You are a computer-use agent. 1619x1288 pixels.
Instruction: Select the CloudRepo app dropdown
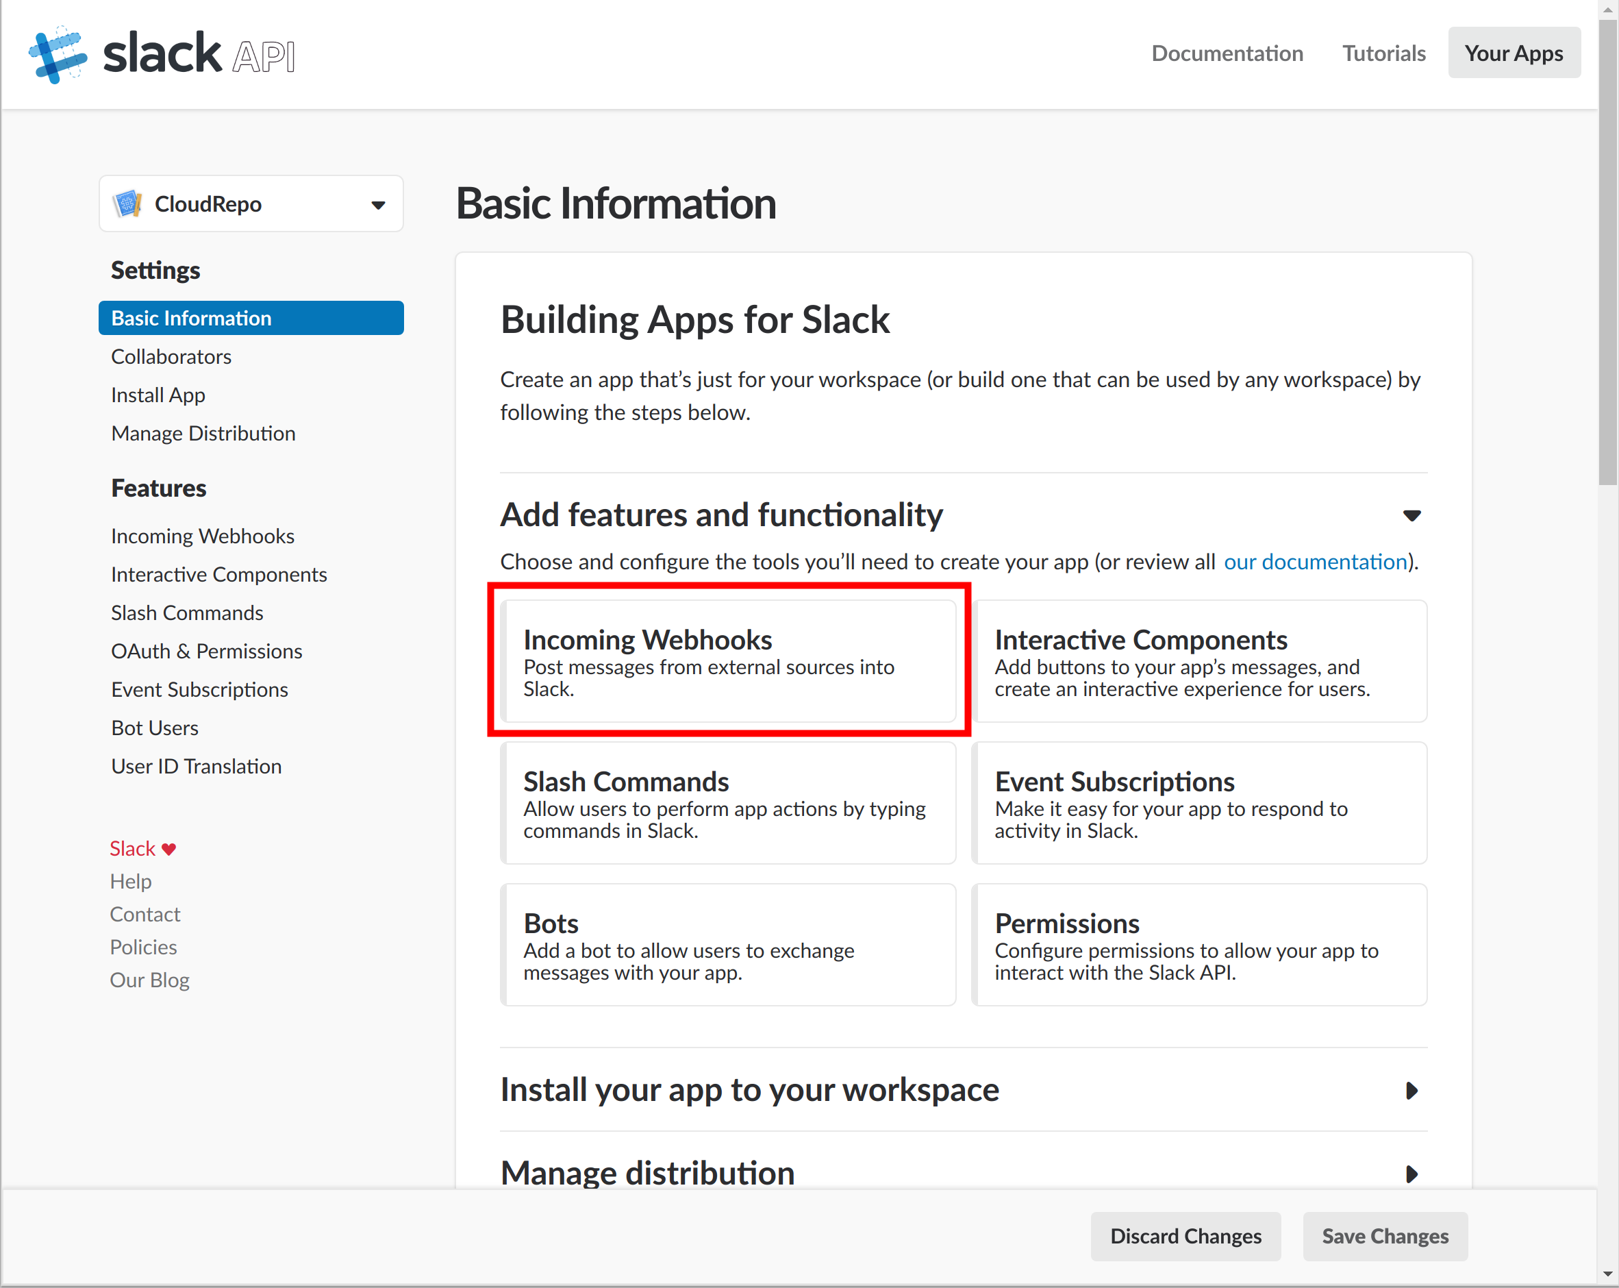click(251, 203)
